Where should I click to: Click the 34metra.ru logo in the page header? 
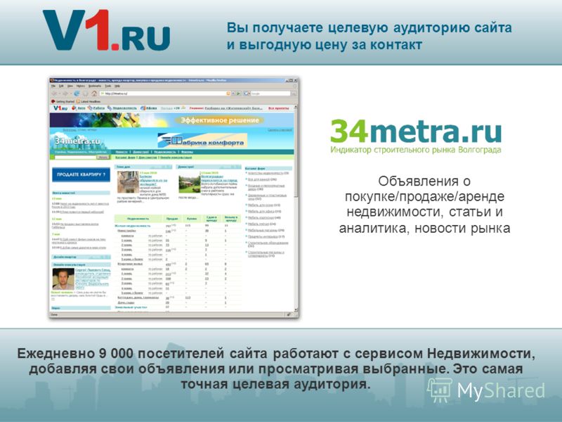[x=77, y=141]
